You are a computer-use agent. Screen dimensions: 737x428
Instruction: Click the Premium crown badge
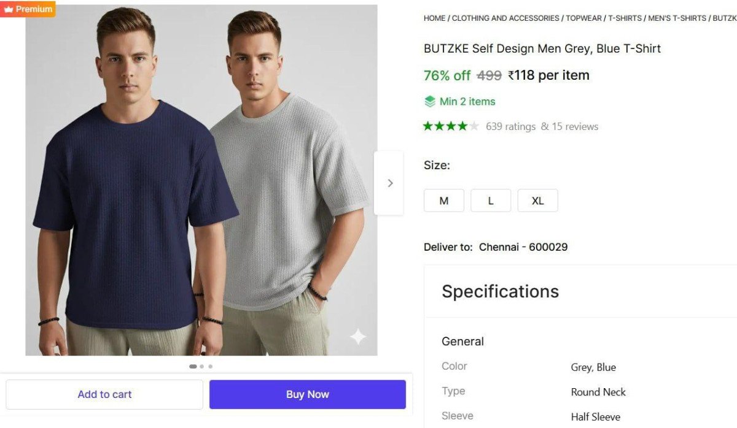point(28,9)
